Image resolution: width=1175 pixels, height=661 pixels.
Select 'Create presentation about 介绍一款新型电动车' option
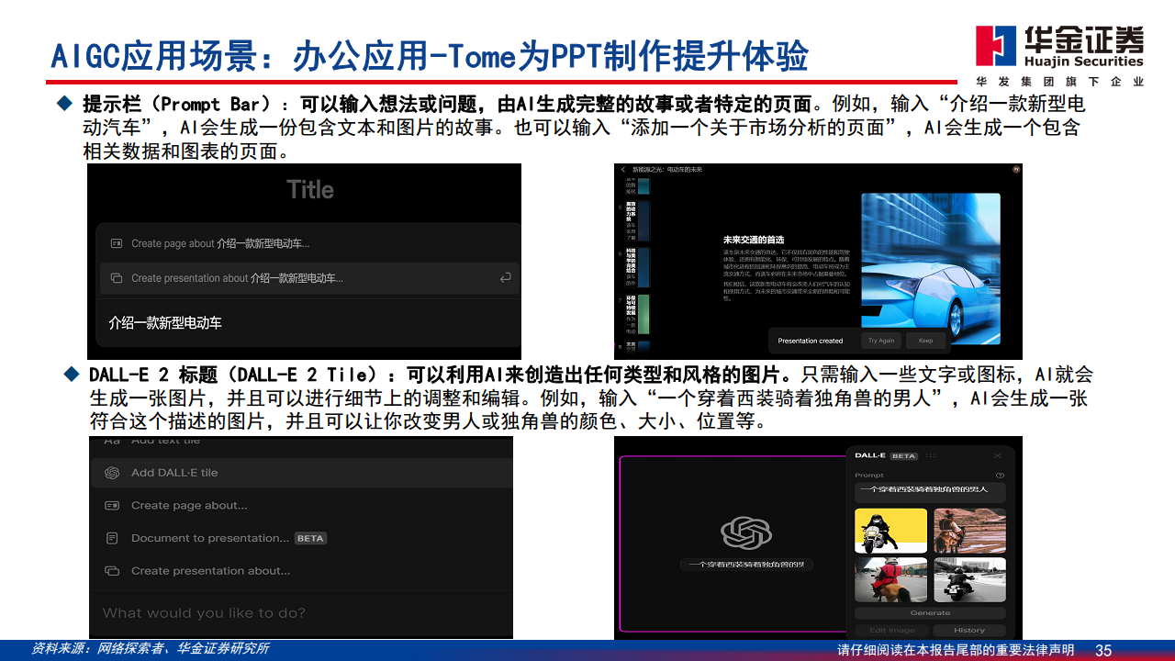click(308, 278)
